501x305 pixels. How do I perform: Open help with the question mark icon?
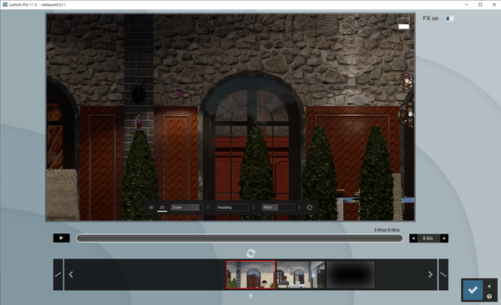489,297
